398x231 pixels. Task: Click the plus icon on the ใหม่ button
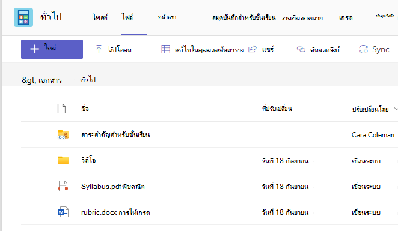[x=34, y=49]
